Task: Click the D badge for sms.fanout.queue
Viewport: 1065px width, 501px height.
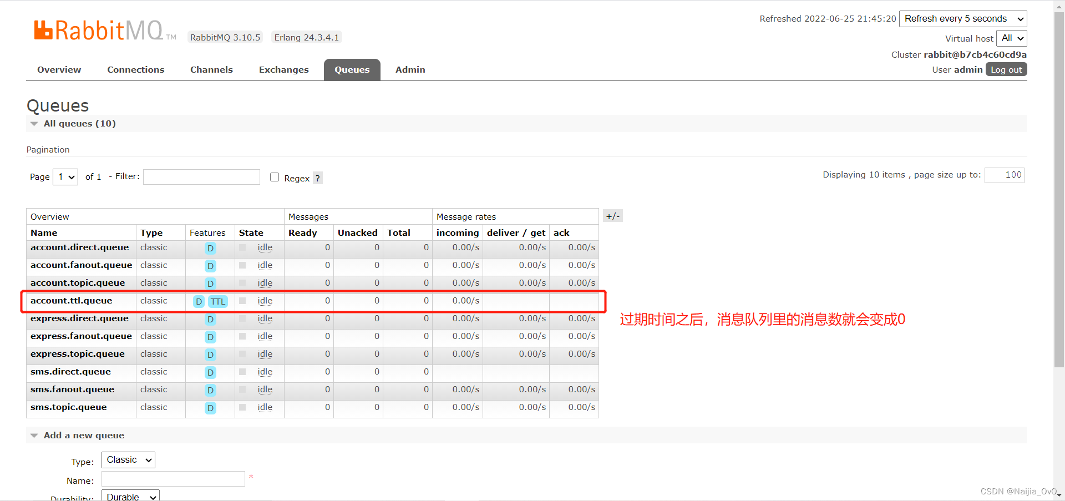Action: [x=210, y=390]
